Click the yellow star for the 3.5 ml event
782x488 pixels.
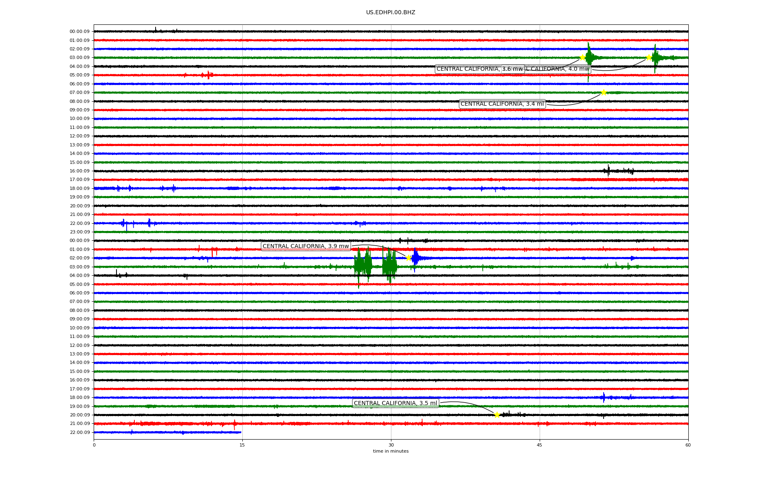pos(497,415)
